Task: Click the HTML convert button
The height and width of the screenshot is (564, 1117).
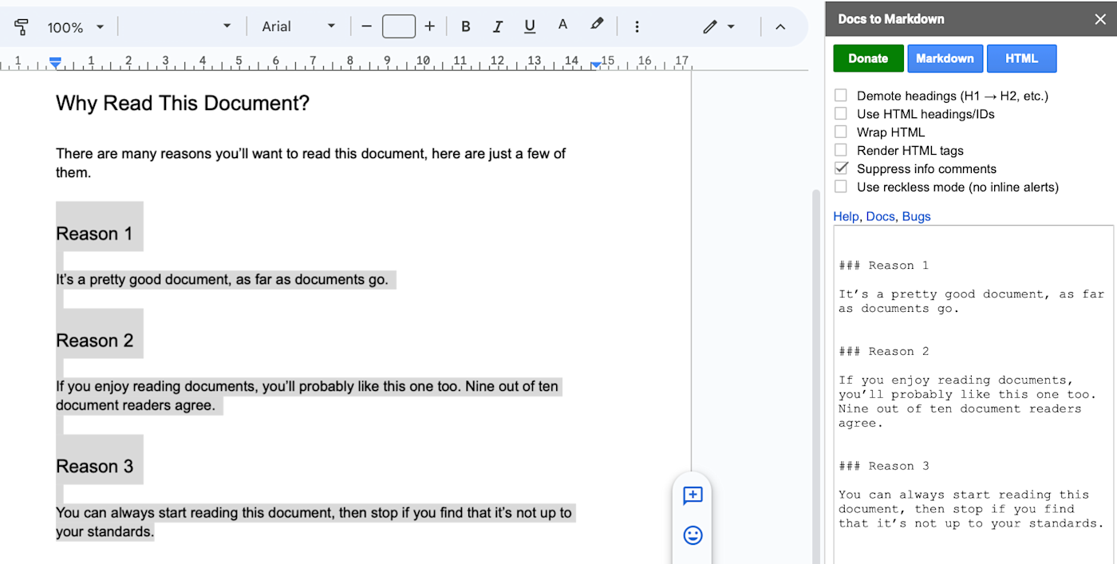Action: coord(1021,58)
